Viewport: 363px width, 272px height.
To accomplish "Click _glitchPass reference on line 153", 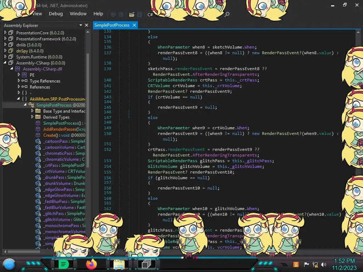I will (258, 161).
